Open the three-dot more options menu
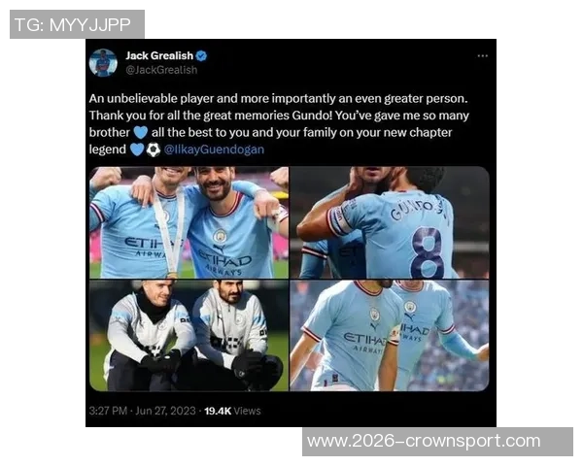The height and width of the screenshot is (466, 583). (483, 56)
